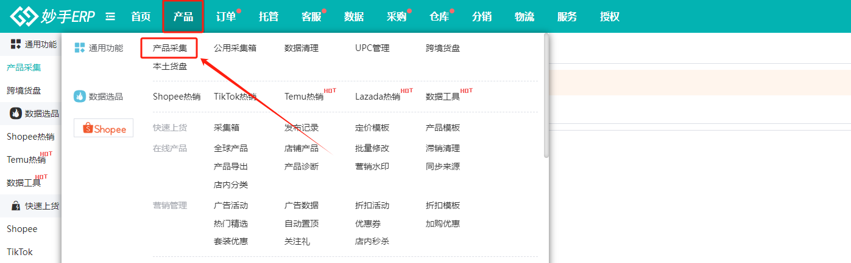Open TikTok热销 in dropdown
Screen dimensions: 851x263
click(x=235, y=96)
